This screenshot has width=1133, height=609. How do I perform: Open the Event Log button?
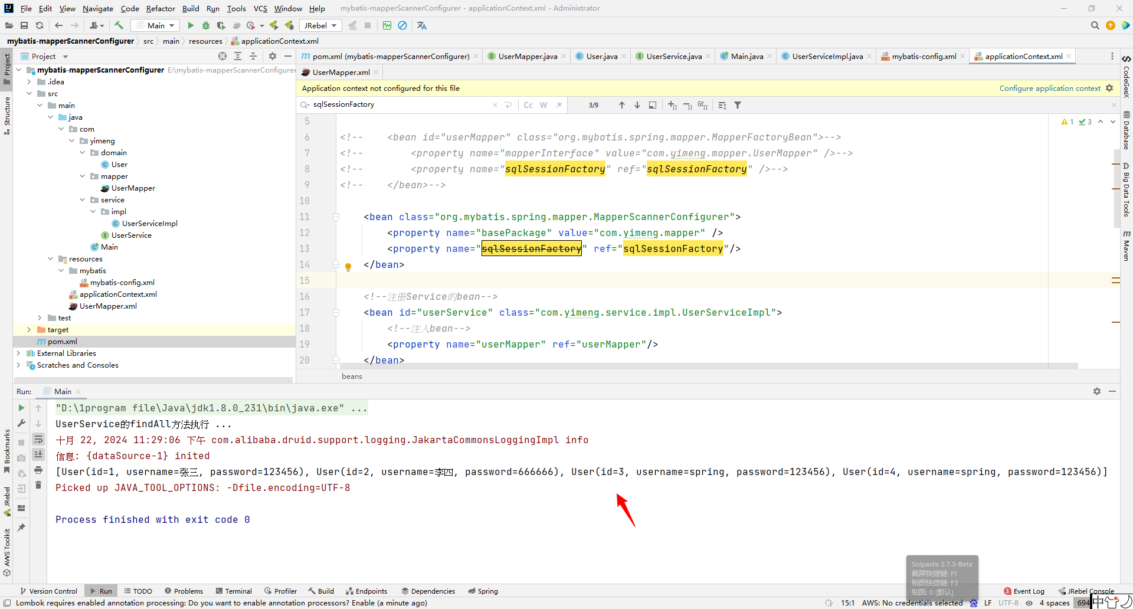click(1024, 591)
